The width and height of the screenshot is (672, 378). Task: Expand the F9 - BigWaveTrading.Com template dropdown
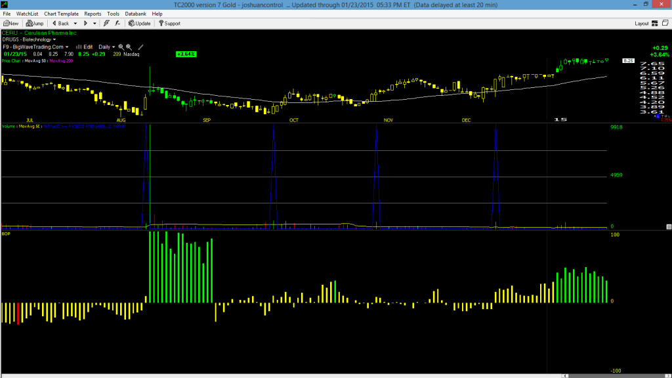[x=35, y=47]
